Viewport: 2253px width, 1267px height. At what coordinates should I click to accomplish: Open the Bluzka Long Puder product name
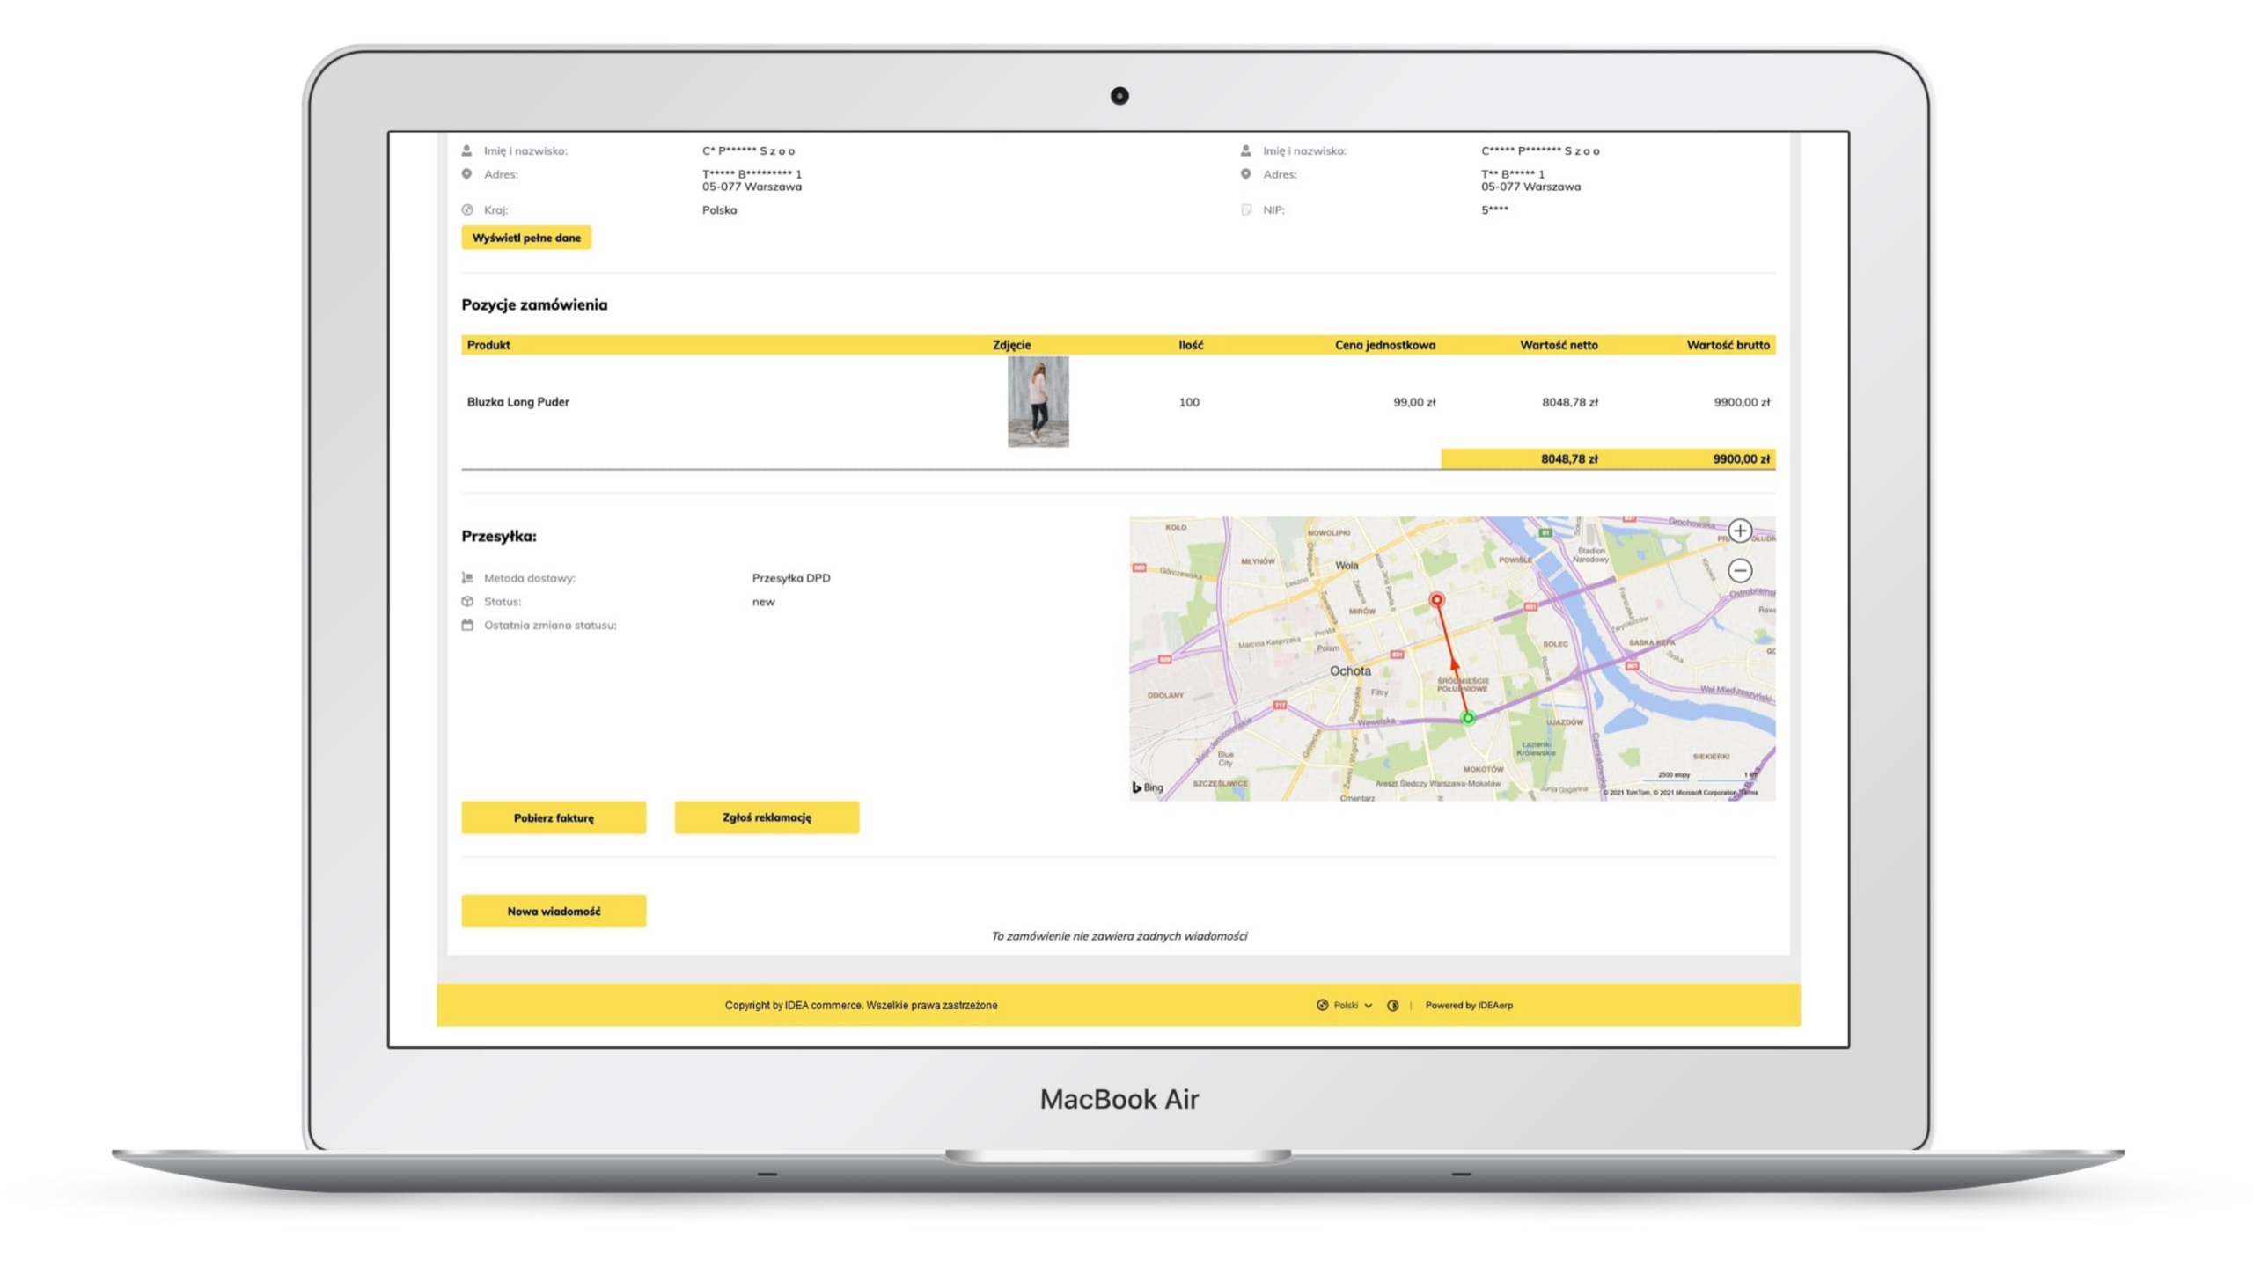click(x=517, y=402)
